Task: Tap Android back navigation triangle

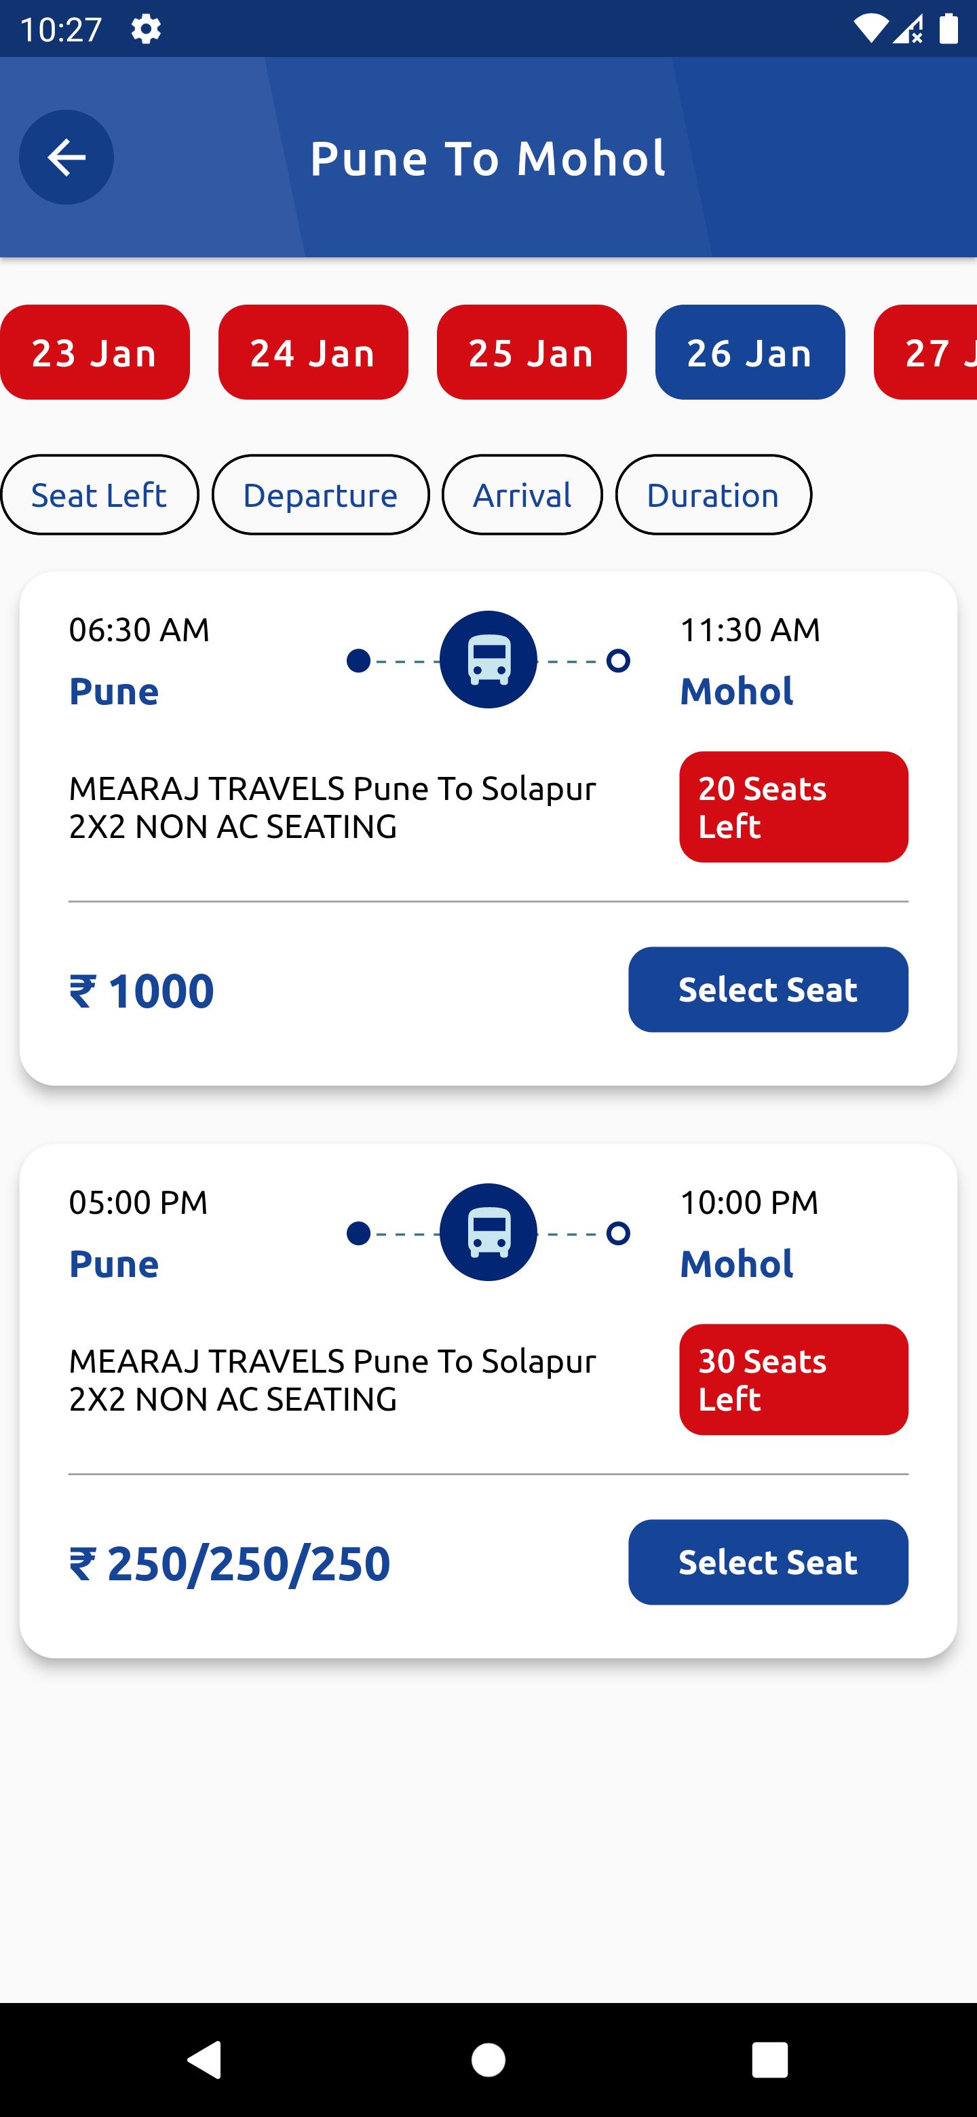Action: click(x=205, y=2059)
